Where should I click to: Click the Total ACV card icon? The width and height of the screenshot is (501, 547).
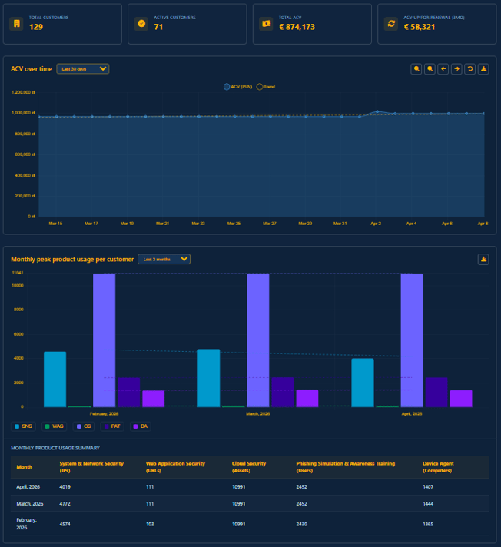(266, 24)
